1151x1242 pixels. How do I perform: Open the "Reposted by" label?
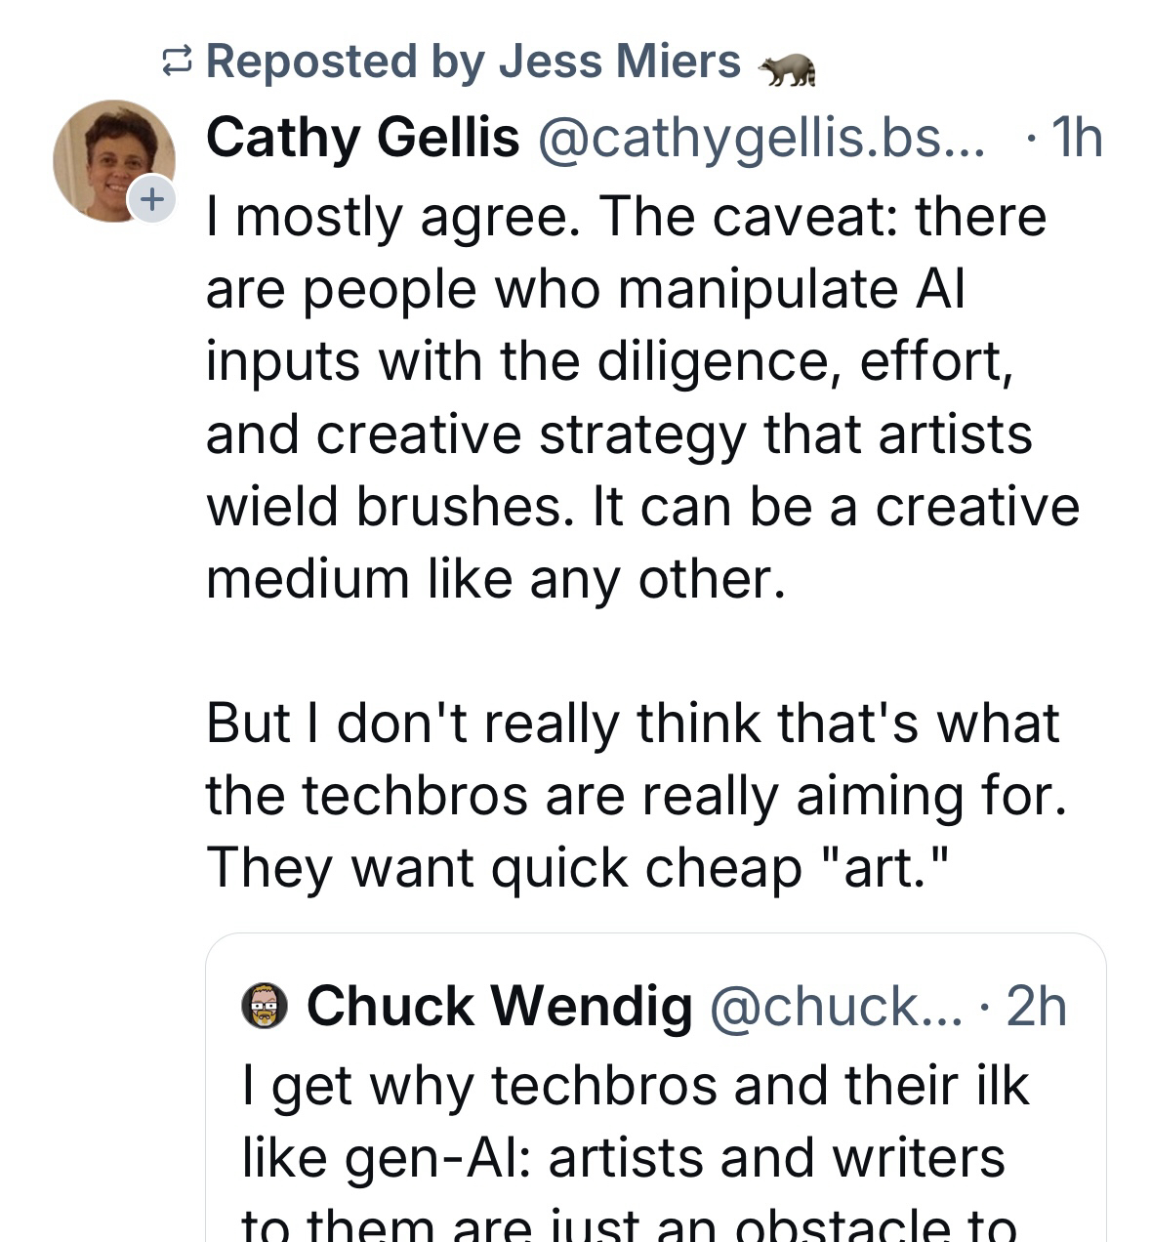pos(314,62)
